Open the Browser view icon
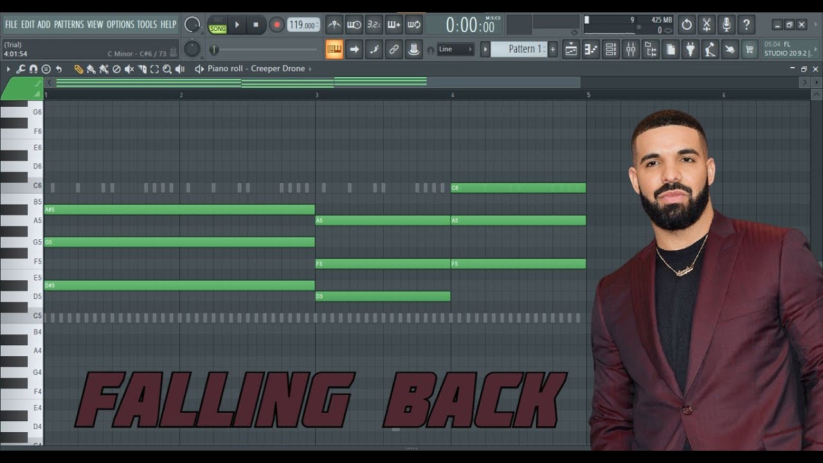The width and height of the screenshot is (823, 463). [651, 49]
